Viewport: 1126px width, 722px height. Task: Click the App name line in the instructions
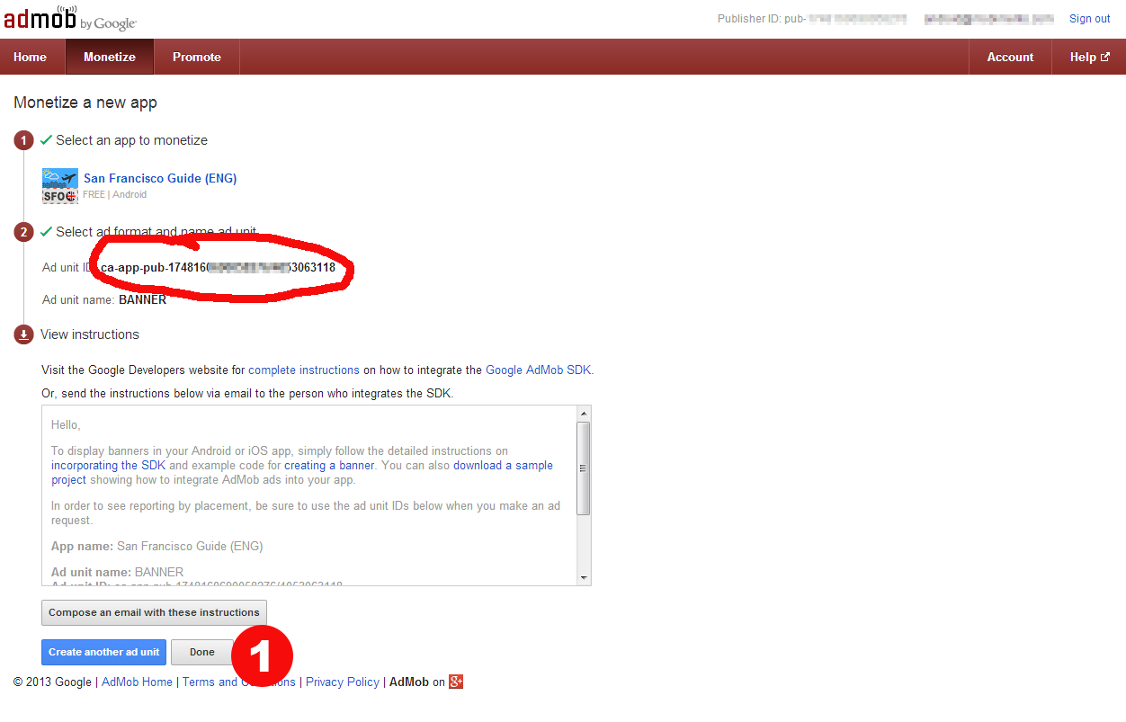pyautogui.click(x=156, y=546)
